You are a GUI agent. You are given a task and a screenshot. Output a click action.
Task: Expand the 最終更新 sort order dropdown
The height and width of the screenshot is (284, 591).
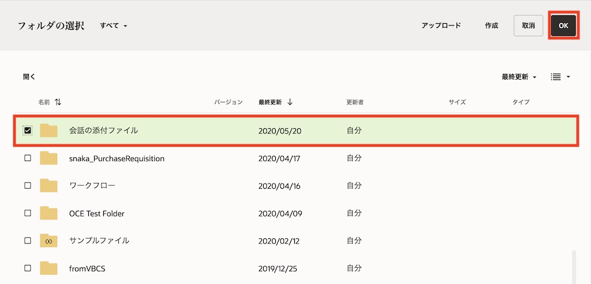click(x=519, y=77)
